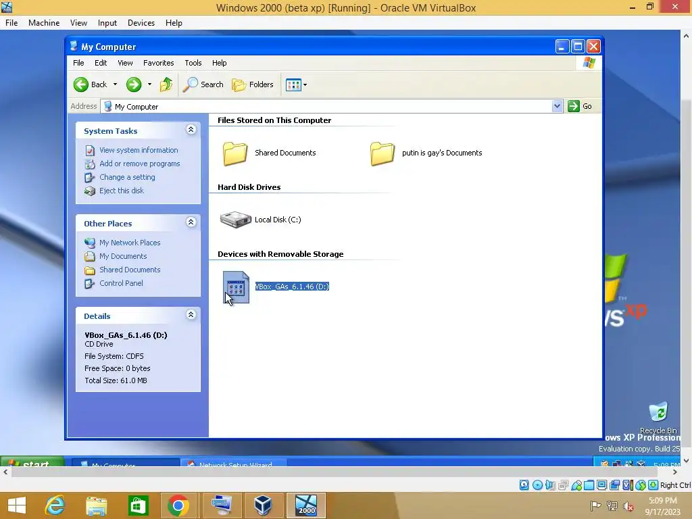Open VirtualBox Help menu
The width and height of the screenshot is (692, 519).
tap(174, 23)
